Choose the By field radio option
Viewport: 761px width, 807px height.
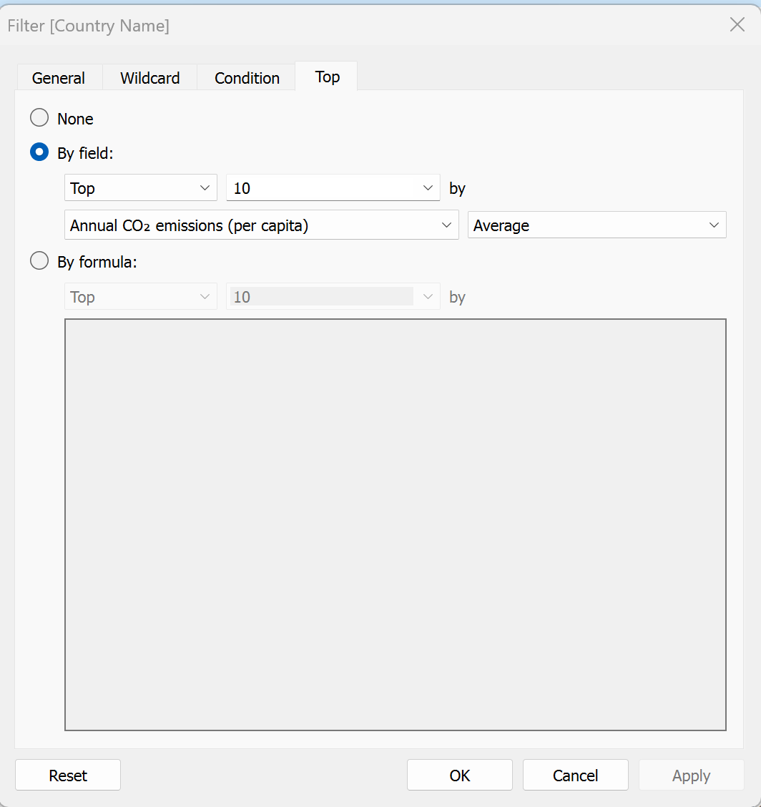pyautogui.click(x=39, y=152)
